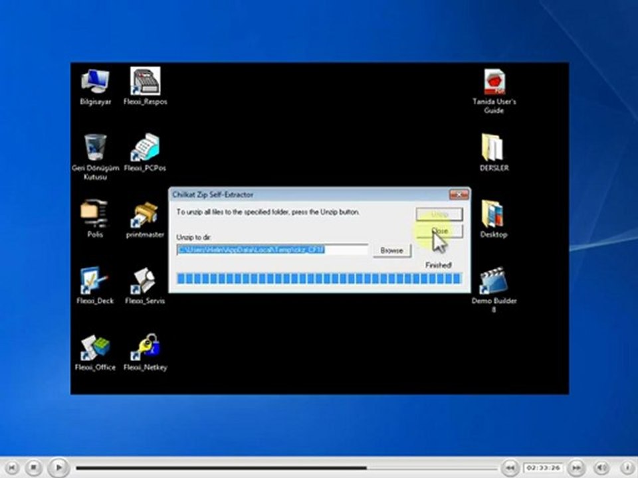Click the Chilkat Zip Self-Extractor title bar
The image size is (638, 478).
320,195
